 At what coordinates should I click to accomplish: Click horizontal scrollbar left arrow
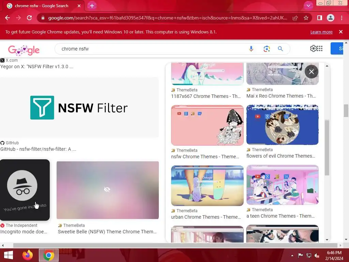tap(3, 245)
